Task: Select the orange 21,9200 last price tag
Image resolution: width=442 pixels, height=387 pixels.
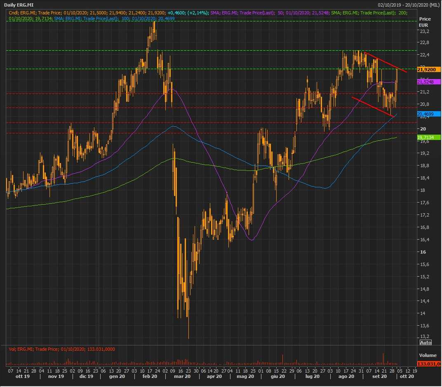Action: point(429,70)
